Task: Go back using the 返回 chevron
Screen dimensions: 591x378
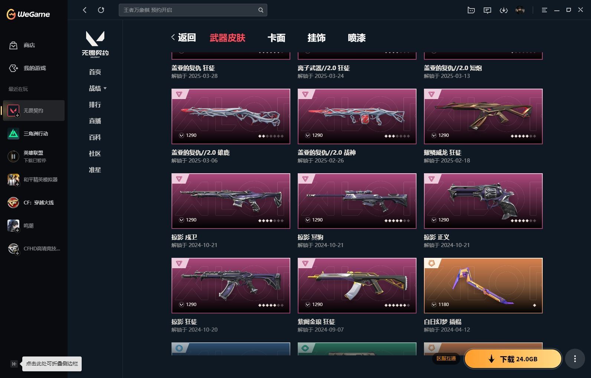Action: 183,37
